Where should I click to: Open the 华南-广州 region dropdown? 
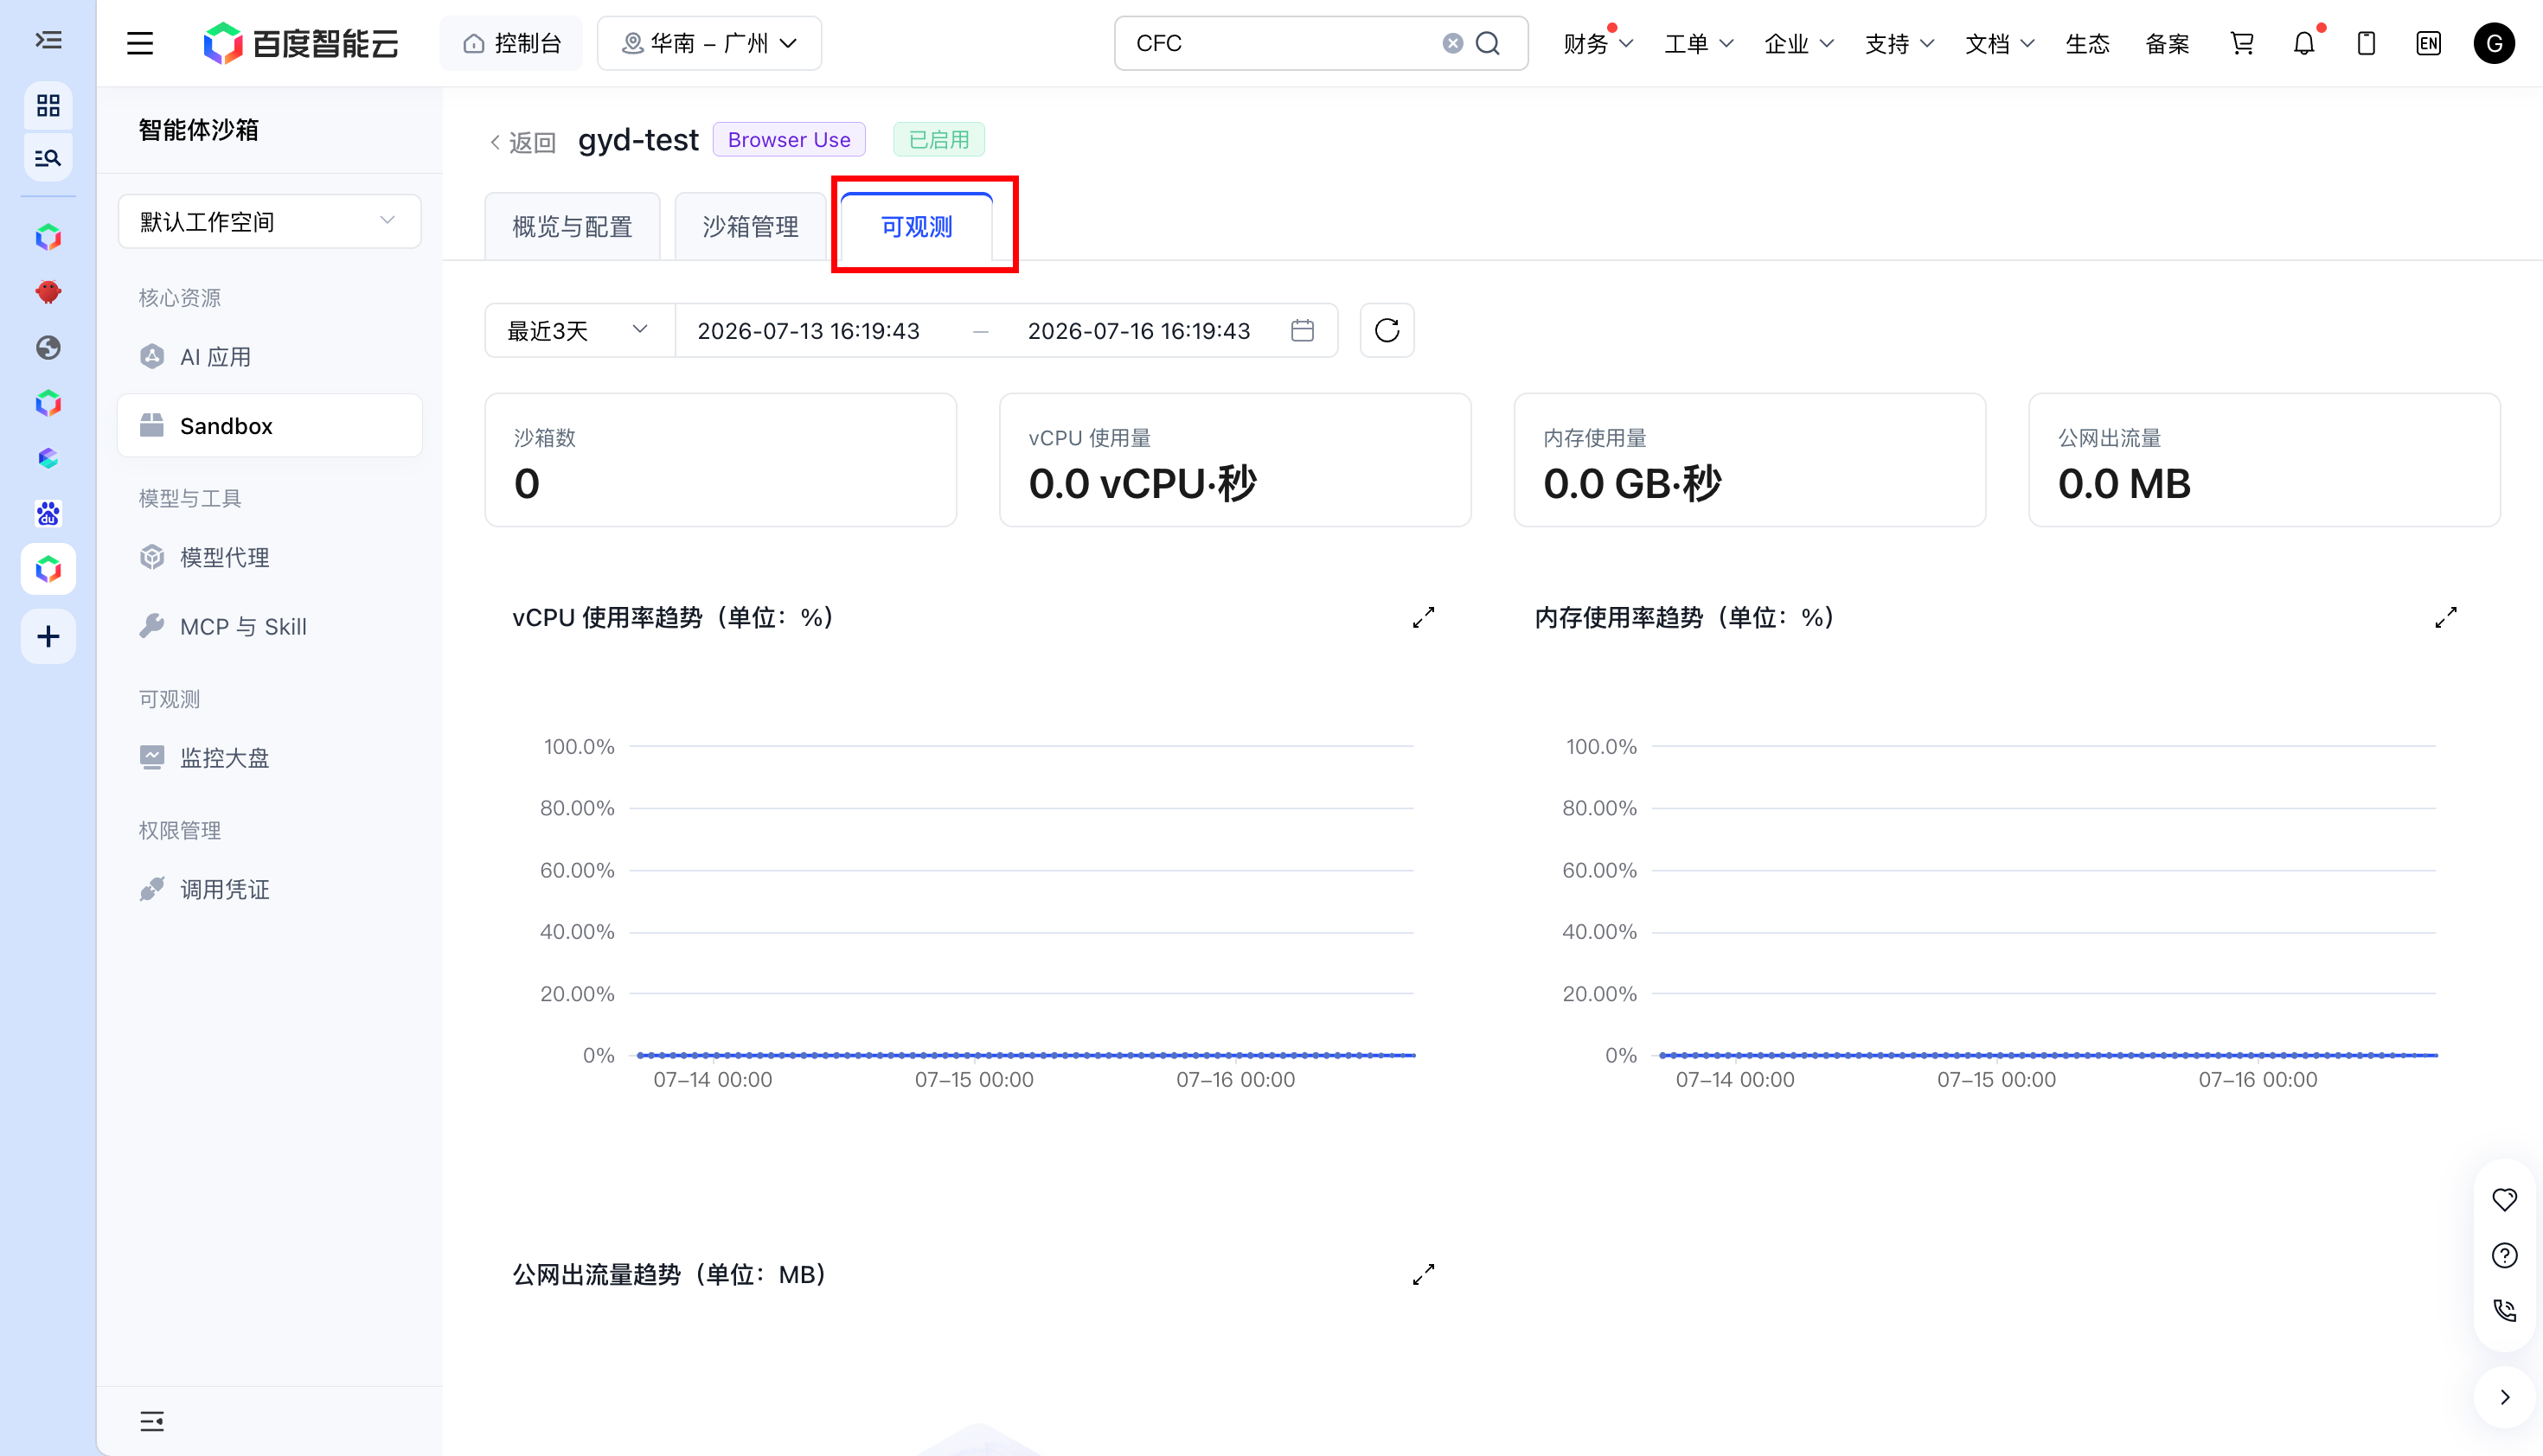click(709, 43)
